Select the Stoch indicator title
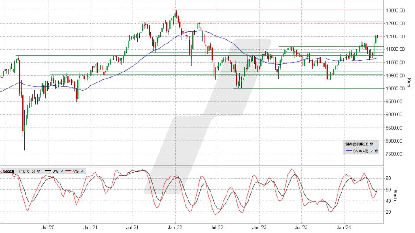 [x=9, y=171]
